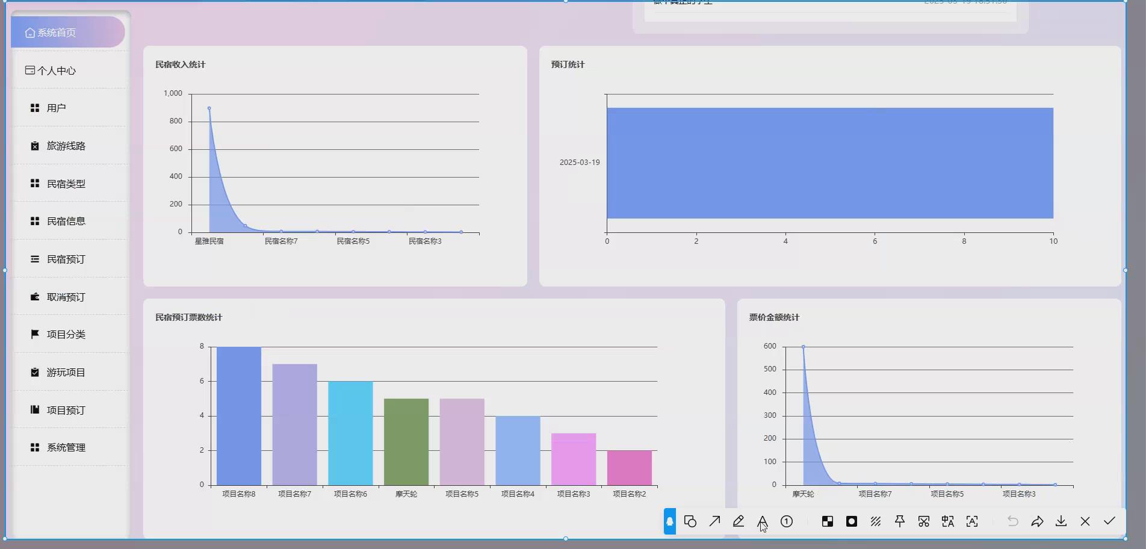
Task: Select the numbered step marker tool
Action: pos(787,521)
